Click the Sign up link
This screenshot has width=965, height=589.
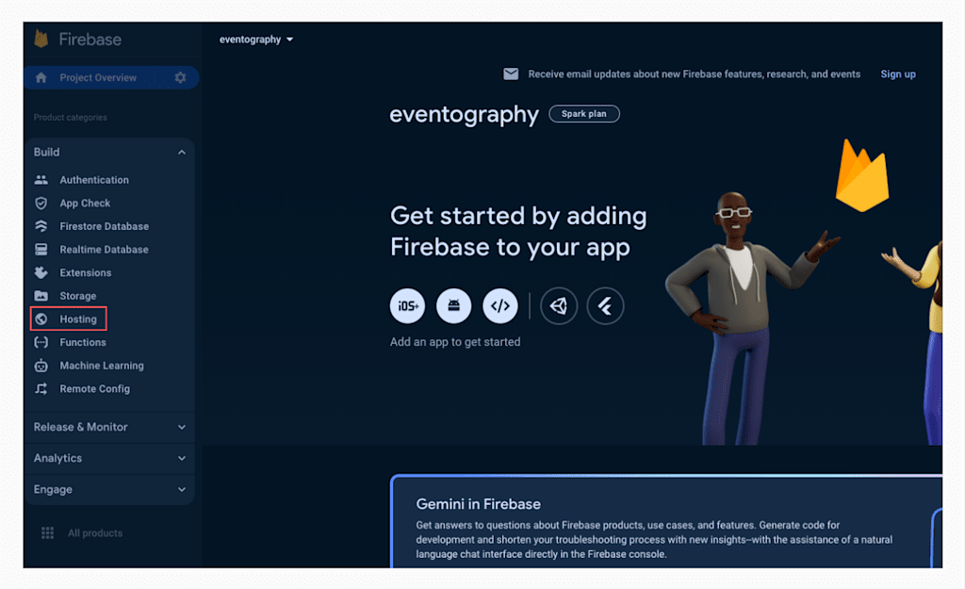pyautogui.click(x=898, y=74)
